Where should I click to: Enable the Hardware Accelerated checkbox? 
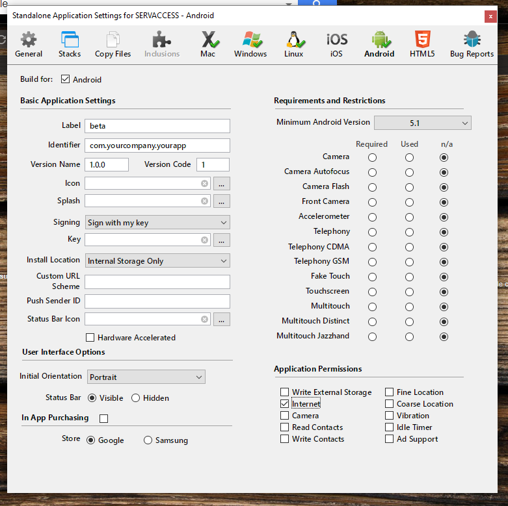pos(90,337)
